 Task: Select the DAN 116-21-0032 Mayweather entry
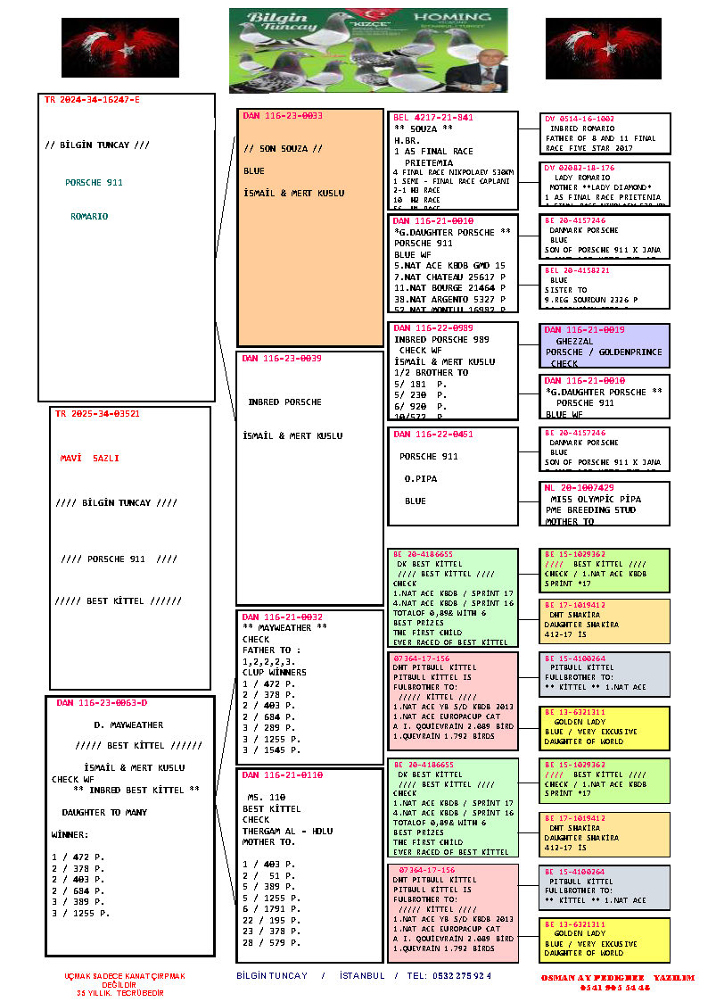click(x=309, y=686)
